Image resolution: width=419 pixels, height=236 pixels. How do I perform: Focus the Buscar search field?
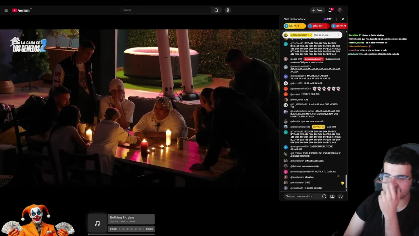pos(165,10)
